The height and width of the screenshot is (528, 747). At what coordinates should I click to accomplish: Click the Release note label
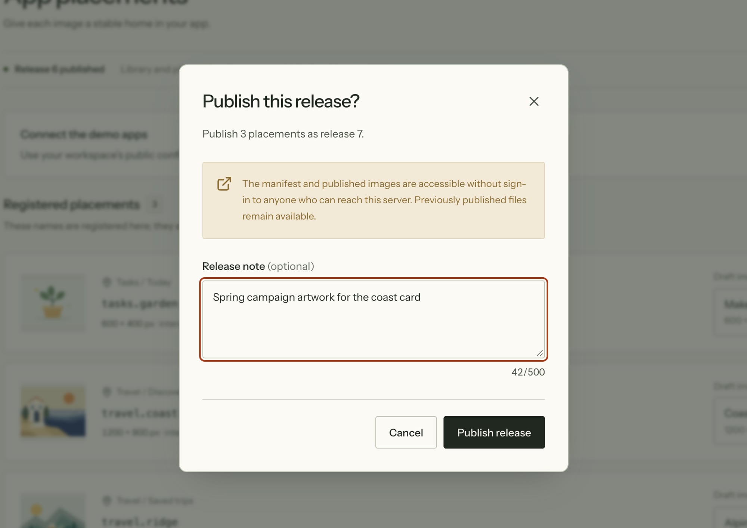(258, 266)
